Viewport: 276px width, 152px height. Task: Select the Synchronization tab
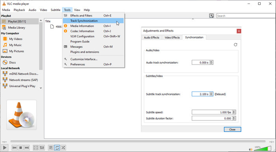(194, 37)
